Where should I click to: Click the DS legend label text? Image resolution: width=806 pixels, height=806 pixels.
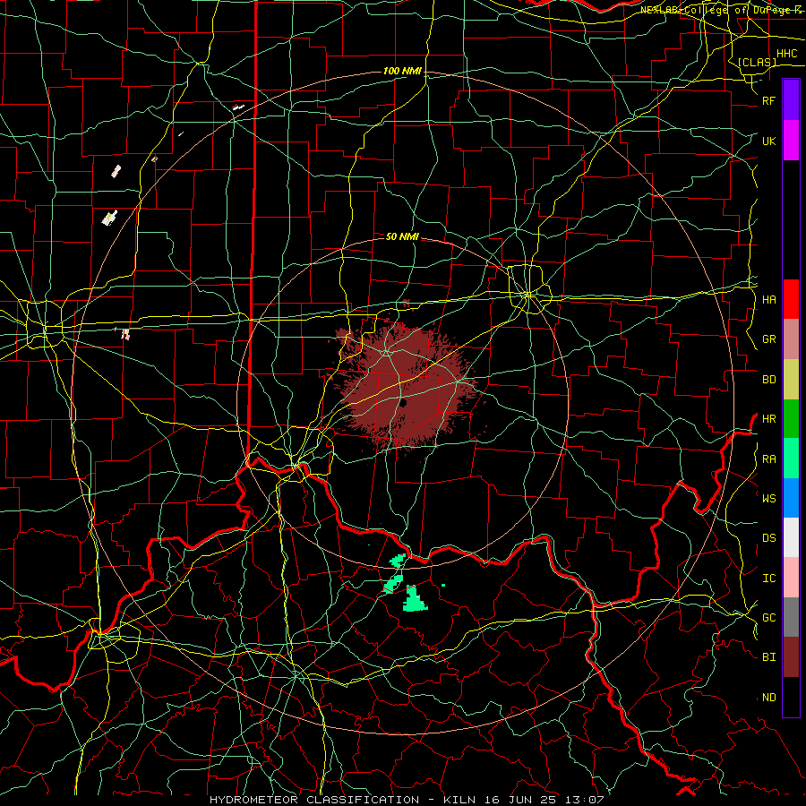coord(769,538)
